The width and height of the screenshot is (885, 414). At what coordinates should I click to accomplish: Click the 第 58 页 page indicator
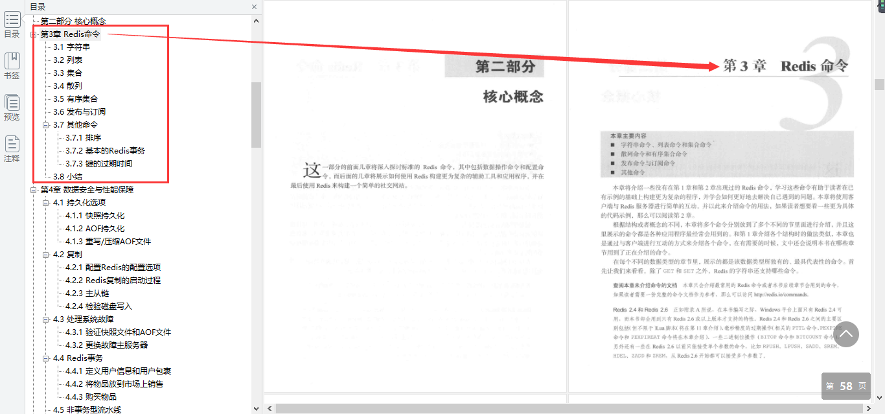pos(845,385)
